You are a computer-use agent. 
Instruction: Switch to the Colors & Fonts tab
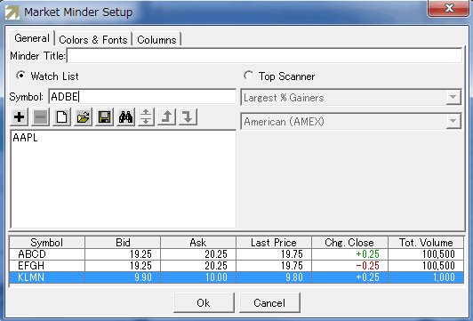(x=93, y=39)
